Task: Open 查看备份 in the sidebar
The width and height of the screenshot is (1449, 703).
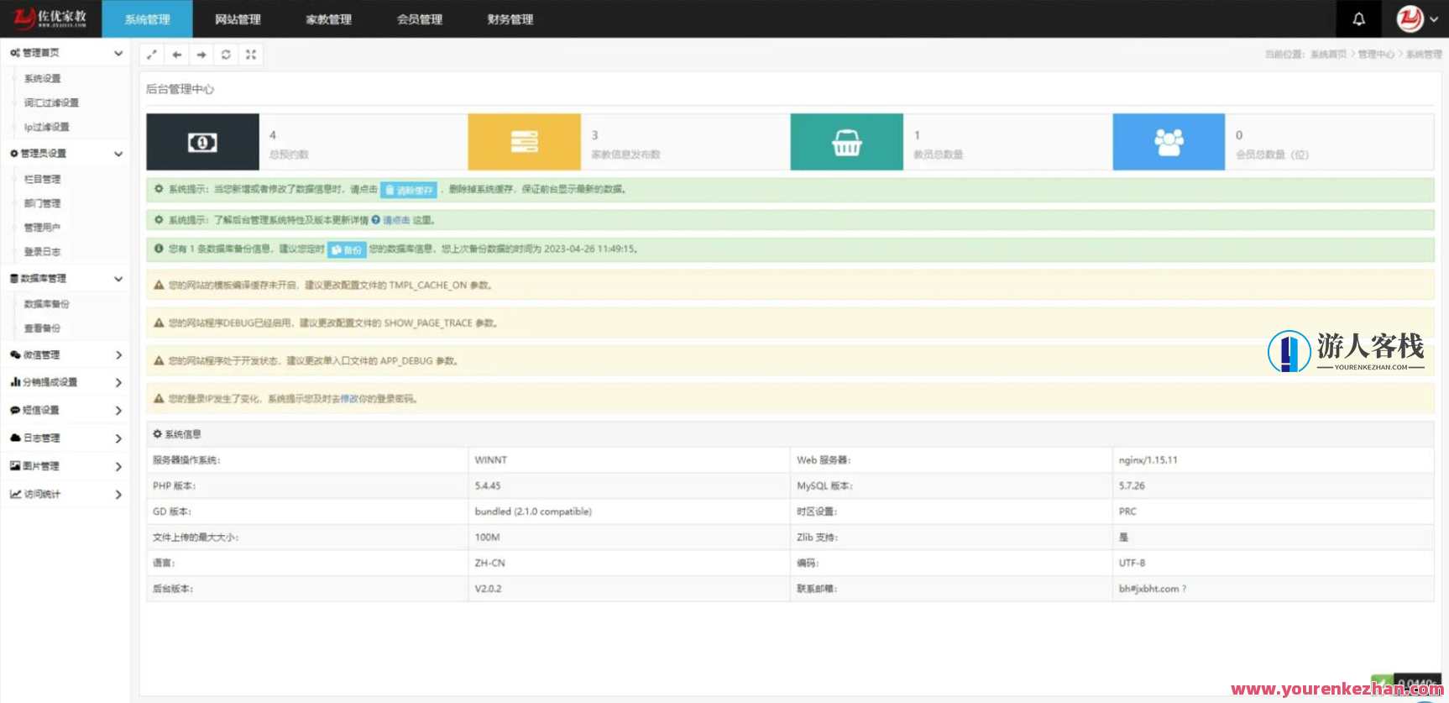Action: click(x=42, y=328)
